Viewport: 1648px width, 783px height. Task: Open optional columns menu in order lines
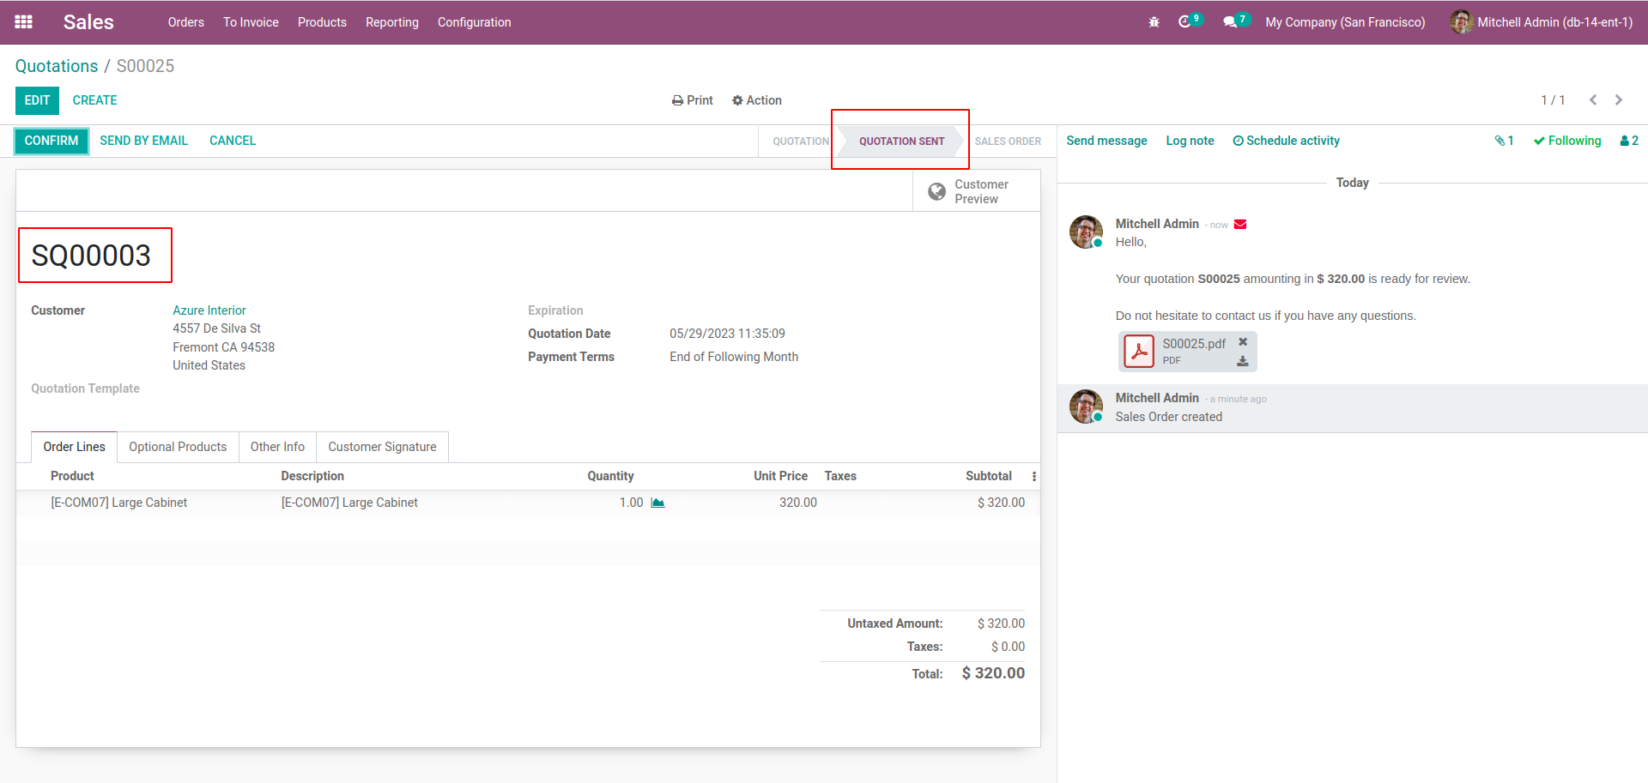(x=1034, y=476)
